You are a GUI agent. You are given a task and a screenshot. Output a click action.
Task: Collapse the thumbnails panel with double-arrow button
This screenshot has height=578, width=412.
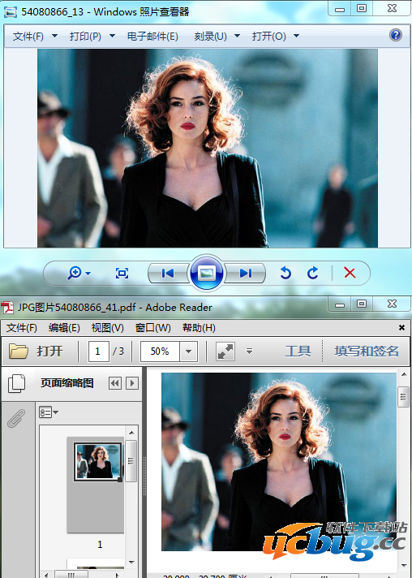[x=115, y=383]
